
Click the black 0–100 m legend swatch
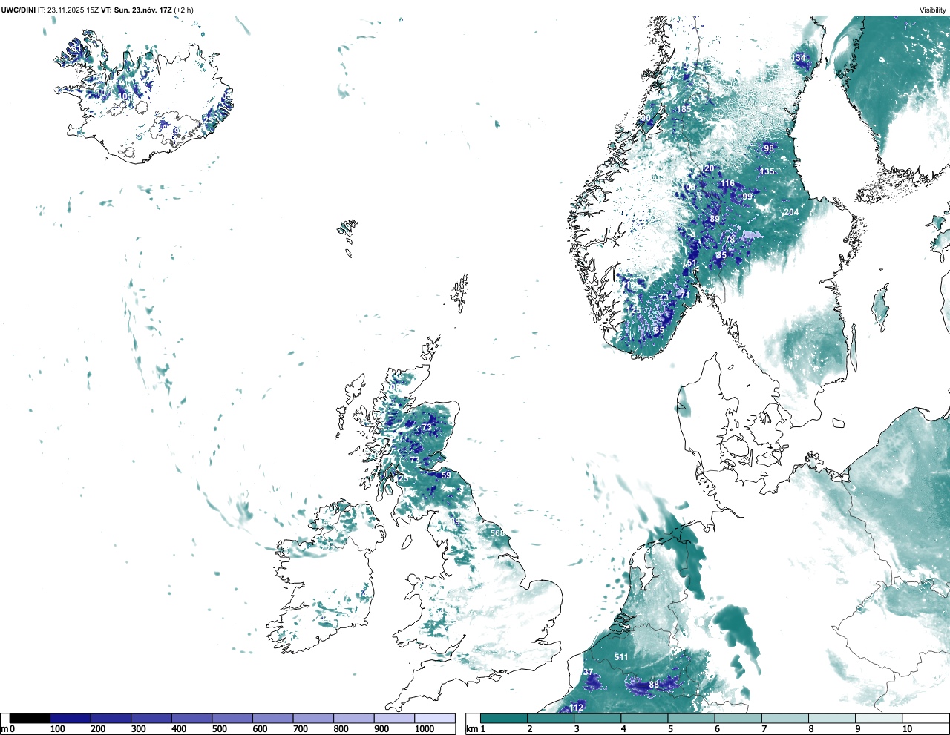click(x=30, y=718)
